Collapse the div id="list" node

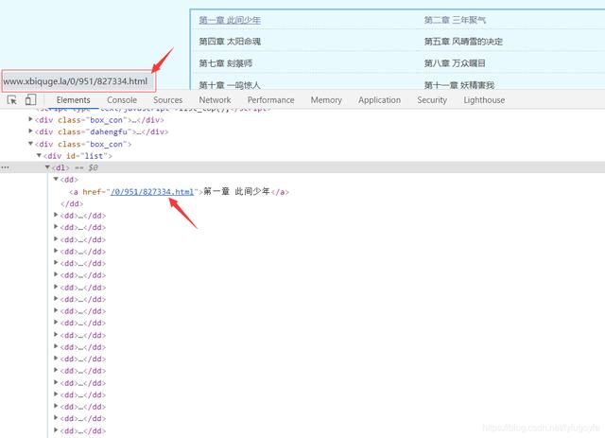[x=39, y=156]
